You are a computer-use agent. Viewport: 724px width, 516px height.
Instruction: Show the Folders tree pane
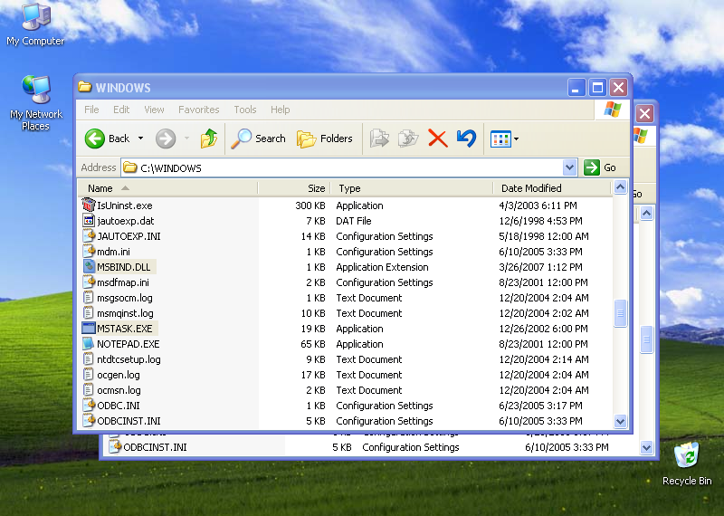[x=325, y=139]
